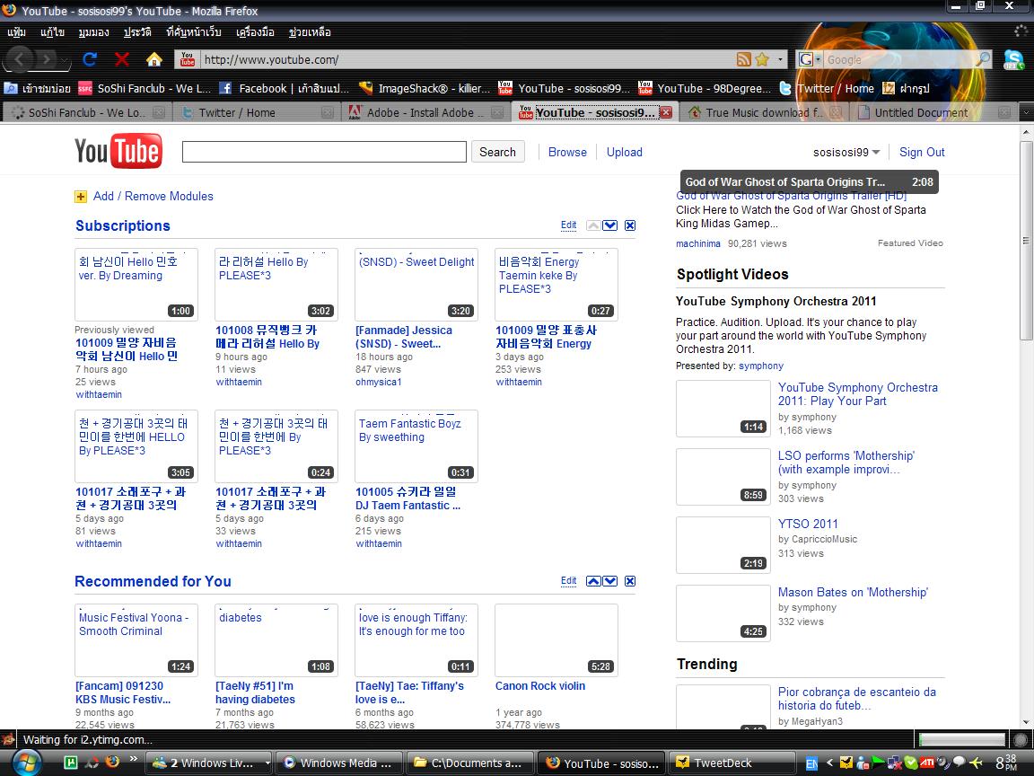The width and height of the screenshot is (1034, 776).
Task: Close the Recommended for You module
Action: (630, 581)
